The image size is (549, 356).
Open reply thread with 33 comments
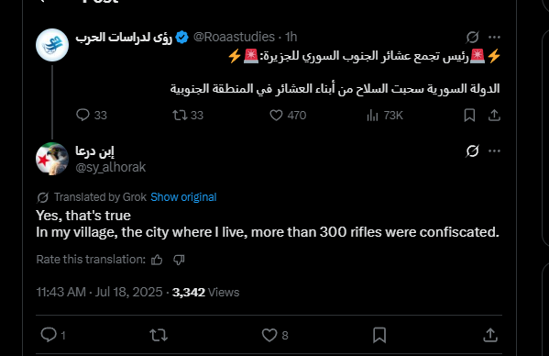click(92, 115)
